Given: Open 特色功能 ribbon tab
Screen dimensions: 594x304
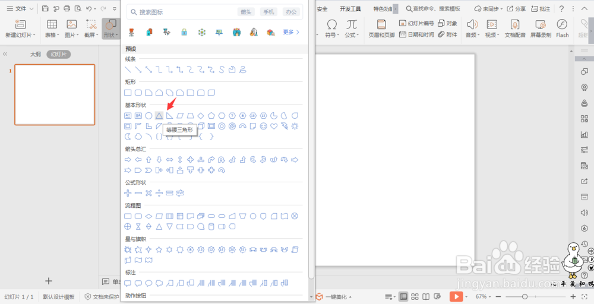Looking at the screenshot, I should tap(383, 9).
